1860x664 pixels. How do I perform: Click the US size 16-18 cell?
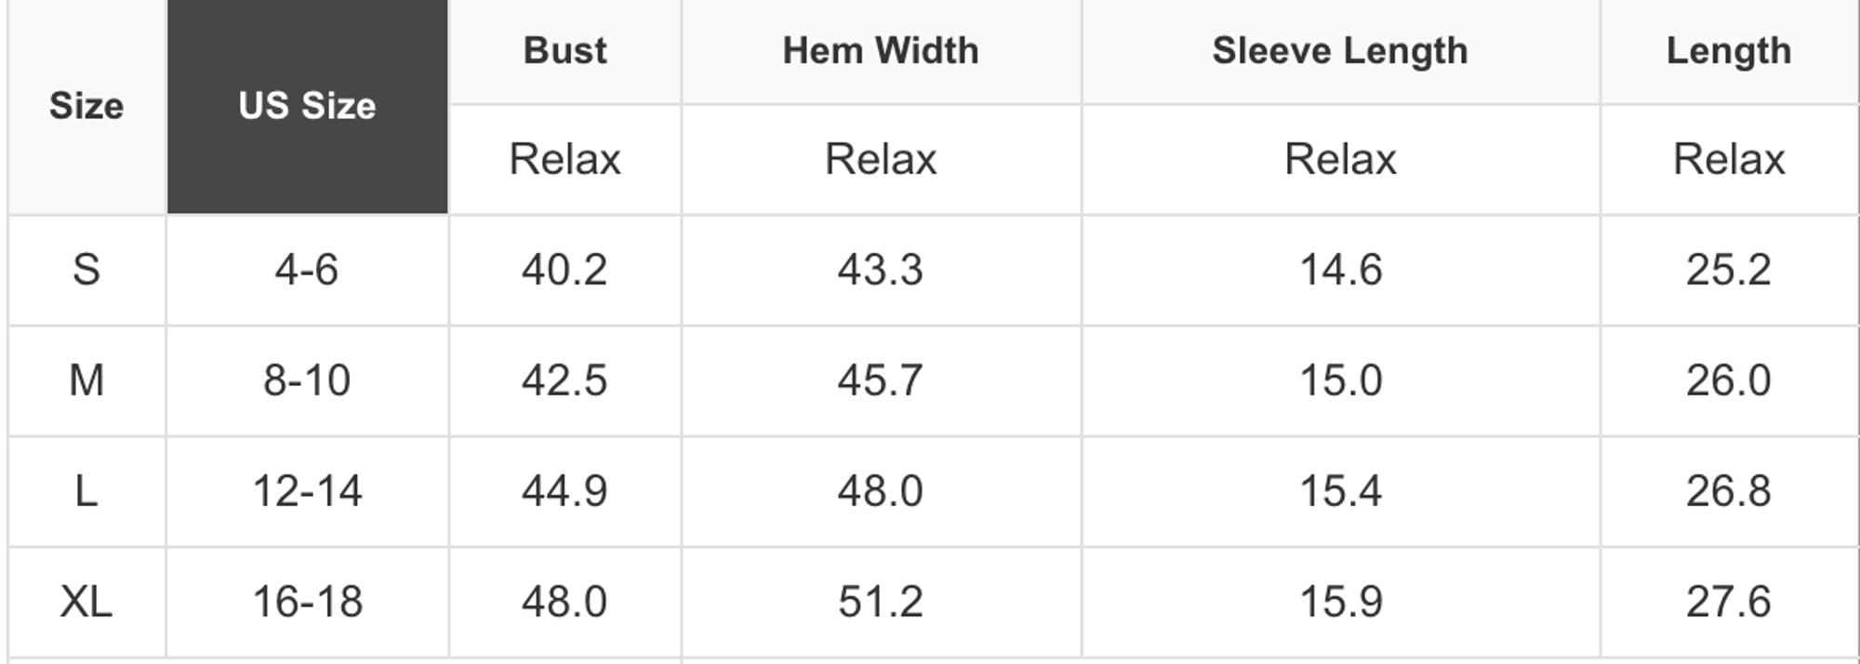(307, 602)
